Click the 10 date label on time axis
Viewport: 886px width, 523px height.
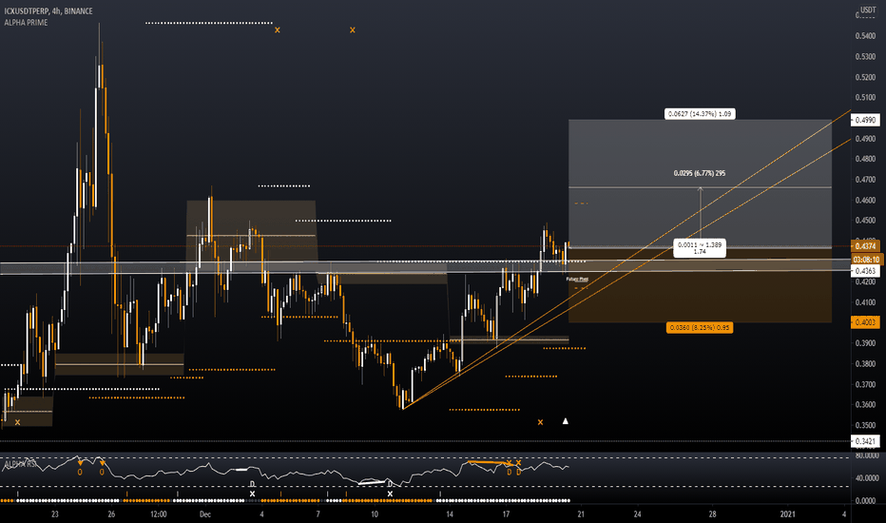coord(374,513)
